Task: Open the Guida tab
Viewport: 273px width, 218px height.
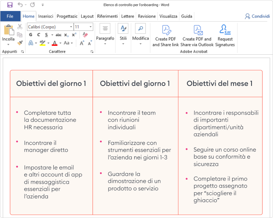Action: click(187, 16)
